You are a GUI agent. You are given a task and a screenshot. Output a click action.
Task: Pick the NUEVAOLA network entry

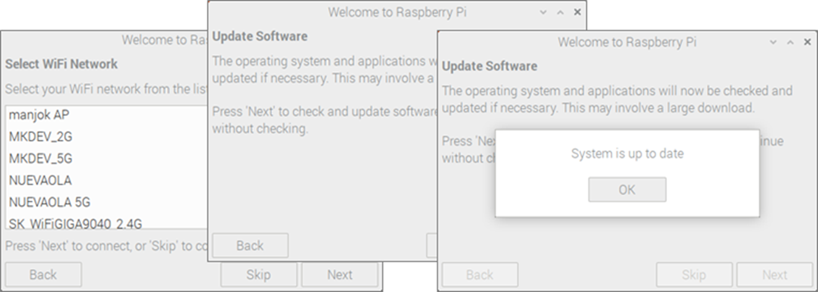107,180
